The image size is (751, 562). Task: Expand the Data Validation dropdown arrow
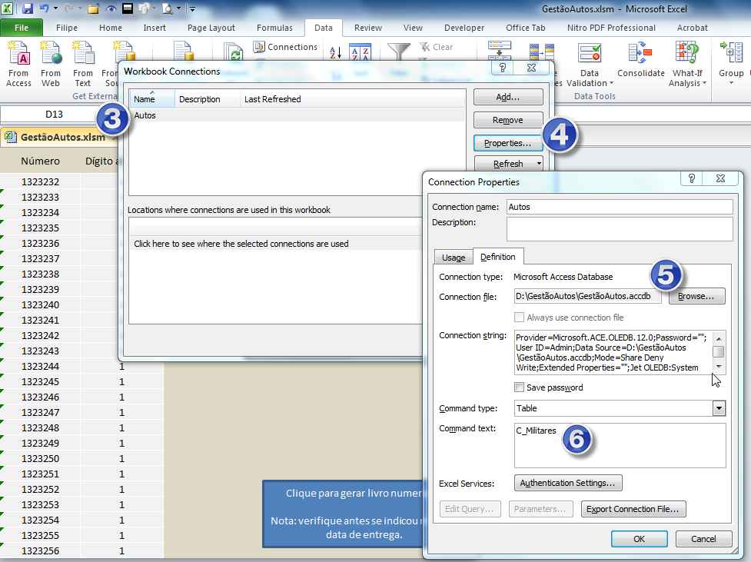(612, 83)
